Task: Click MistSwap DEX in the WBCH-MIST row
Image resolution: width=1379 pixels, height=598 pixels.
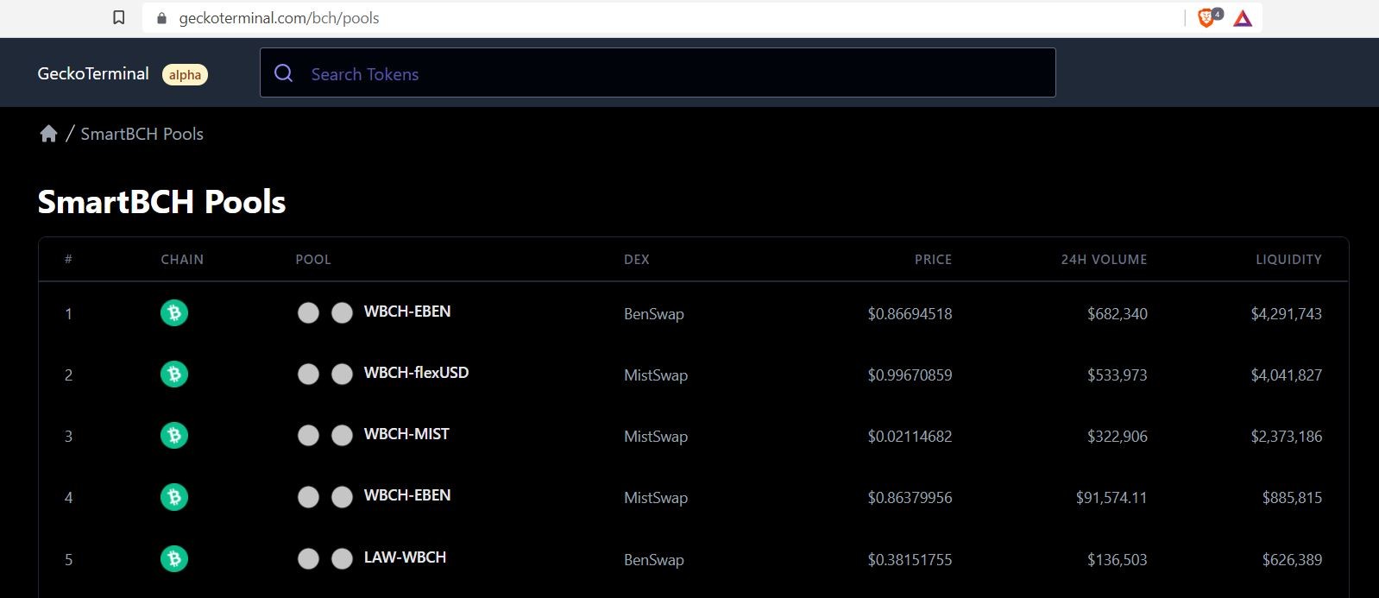Action: pyautogui.click(x=656, y=437)
